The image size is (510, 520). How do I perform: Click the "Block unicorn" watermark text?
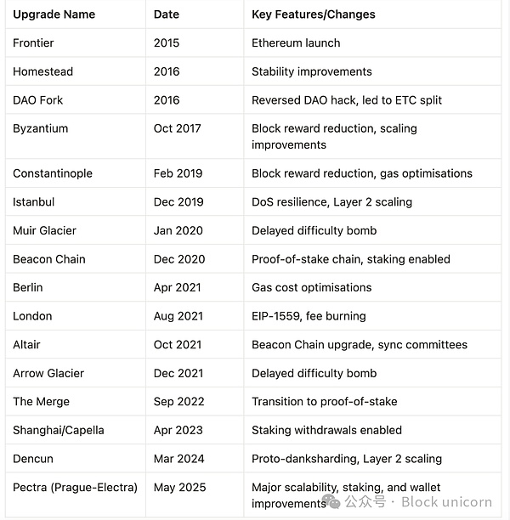(446, 502)
